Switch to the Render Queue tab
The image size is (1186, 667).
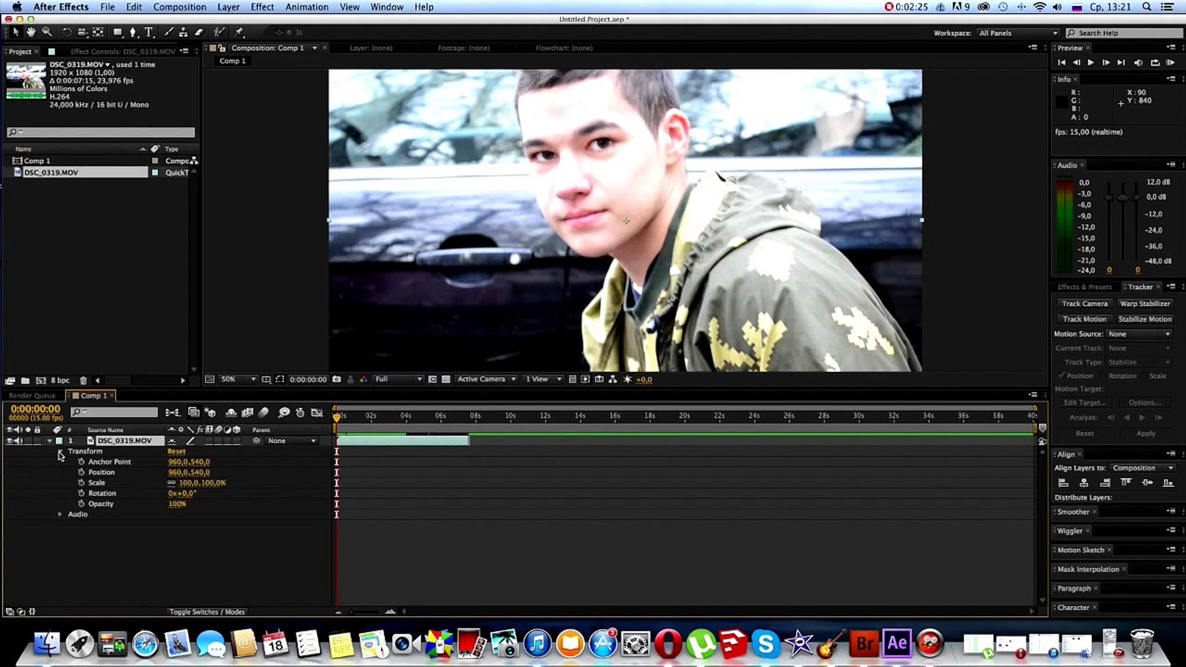[32, 396]
